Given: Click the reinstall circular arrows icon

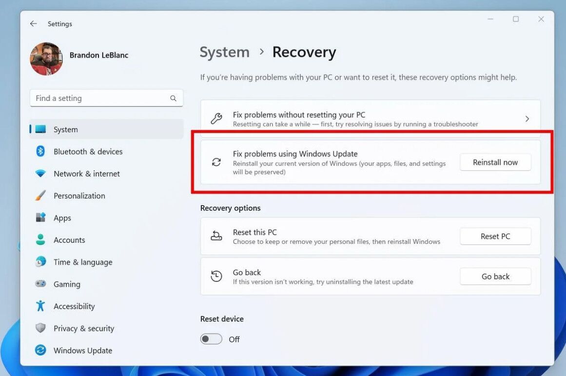Looking at the screenshot, I should pos(216,162).
